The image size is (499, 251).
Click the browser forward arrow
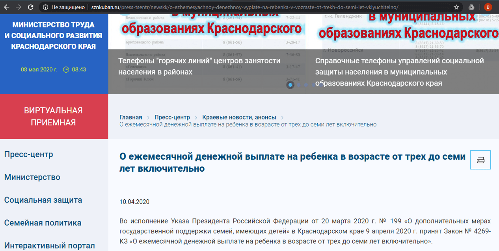tap(19, 7)
